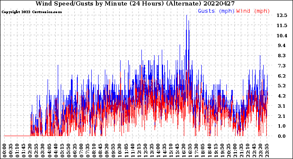Click the 03:30 time axis label
This screenshot has height=159, width=293.
pos(43,151)
